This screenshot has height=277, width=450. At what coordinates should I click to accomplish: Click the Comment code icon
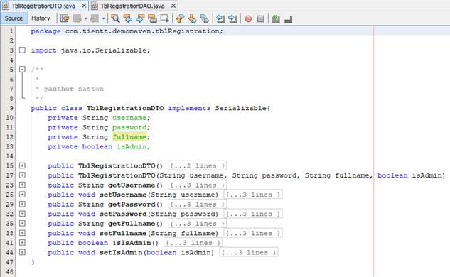point(276,18)
